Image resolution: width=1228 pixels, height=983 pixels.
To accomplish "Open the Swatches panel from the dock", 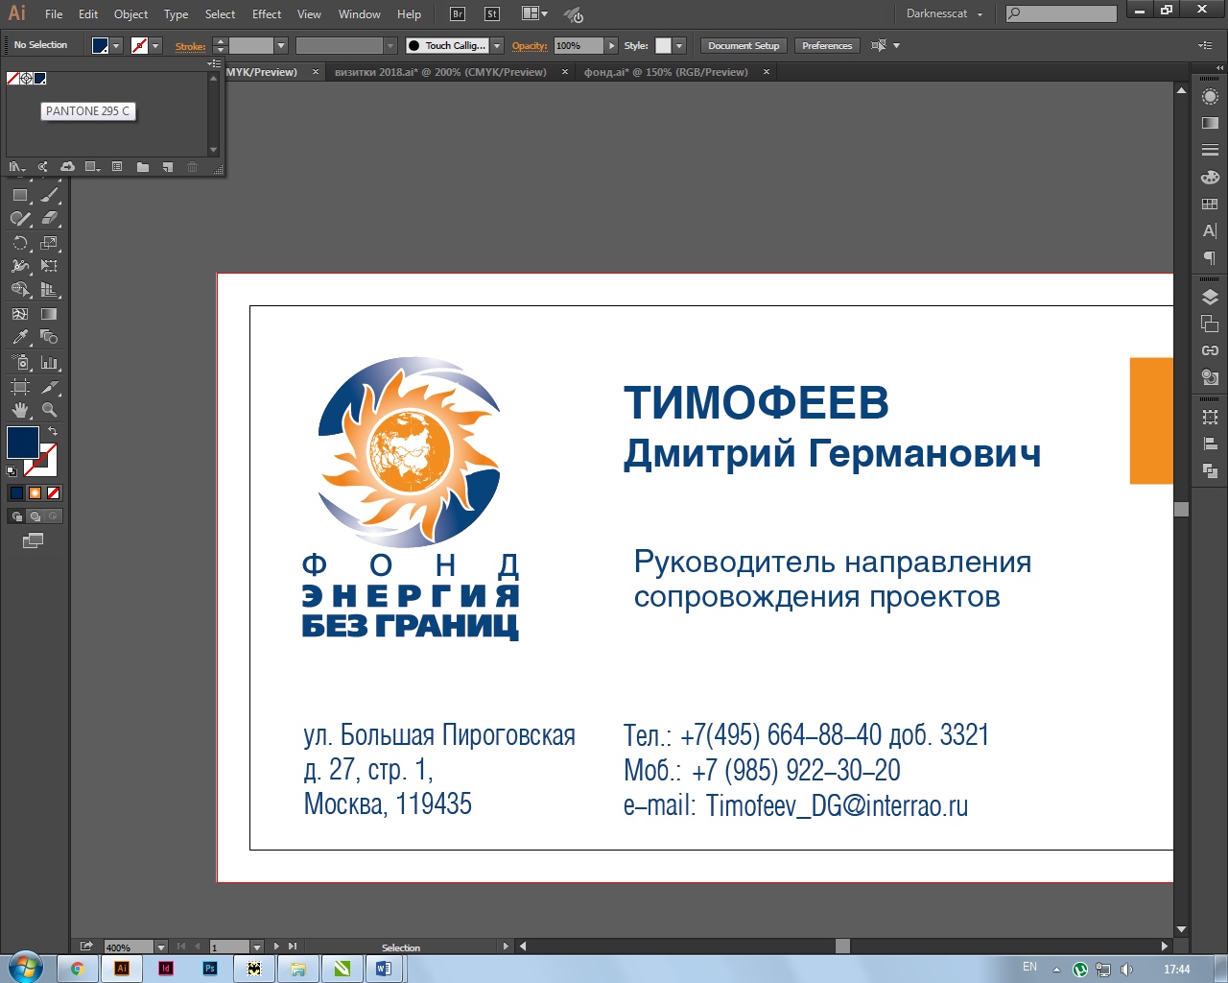I will pos(1210,204).
